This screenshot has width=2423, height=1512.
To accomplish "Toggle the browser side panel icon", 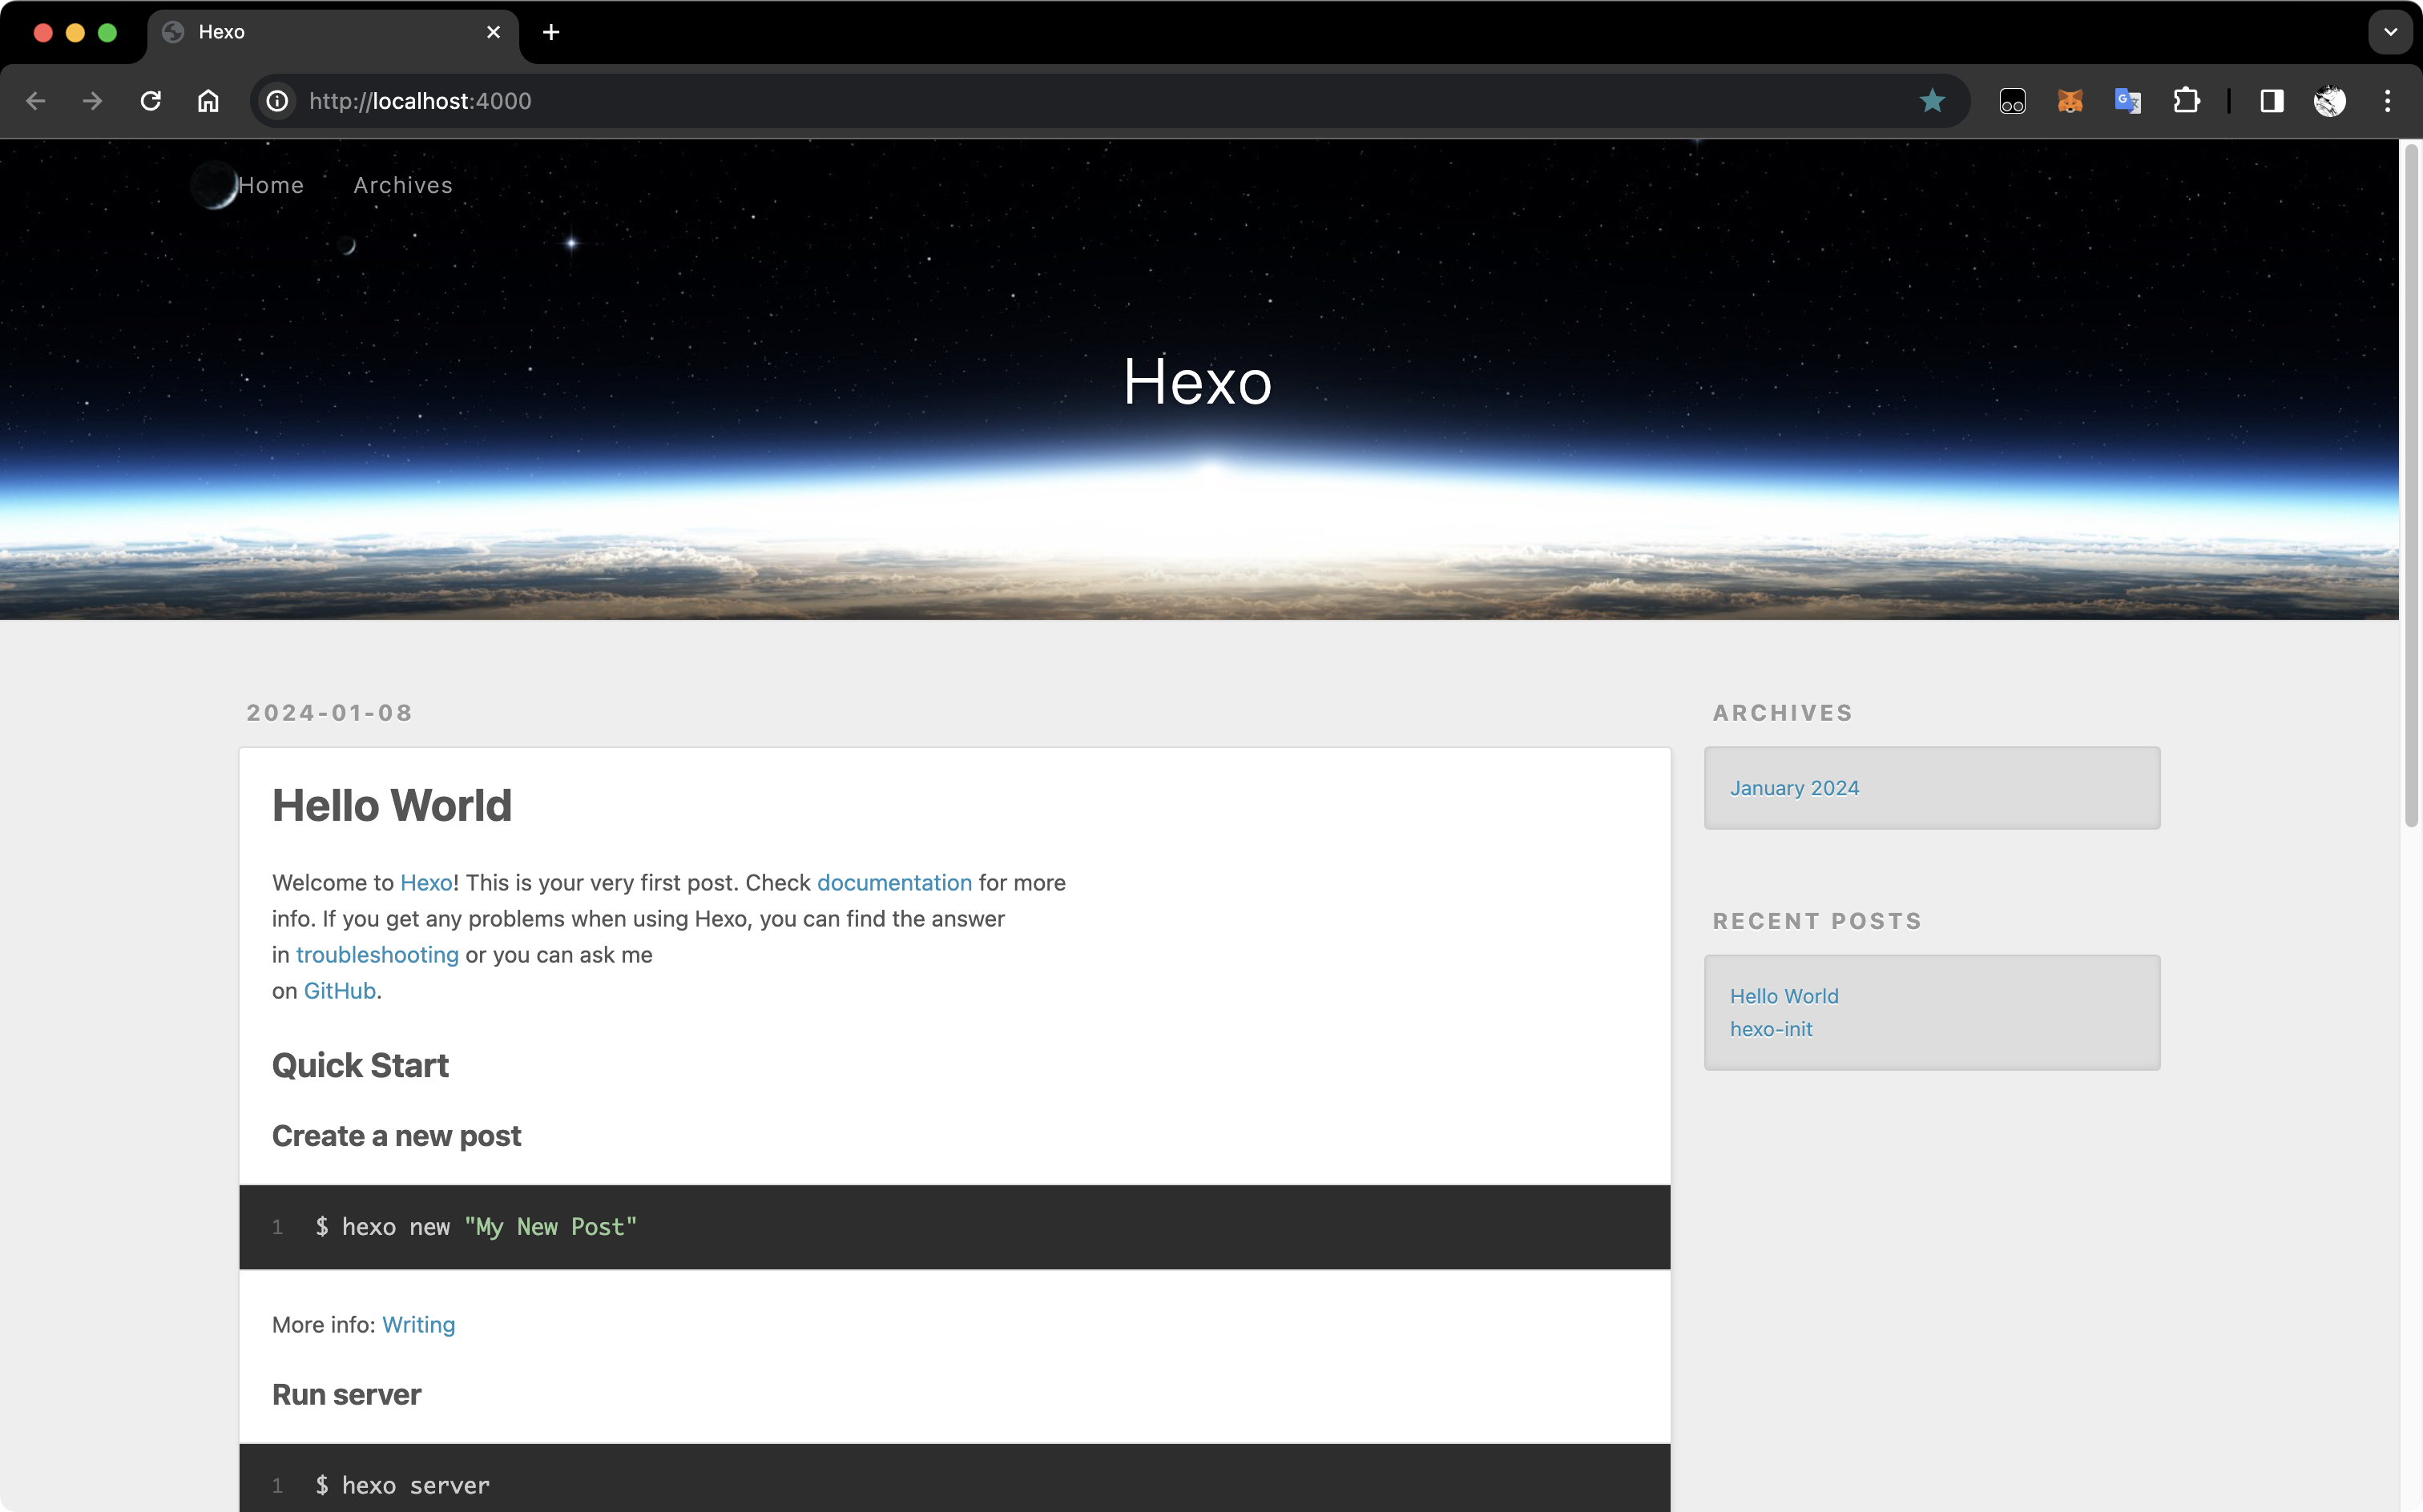I will click(2271, 101).
